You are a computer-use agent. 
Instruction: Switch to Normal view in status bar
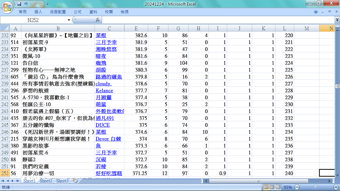[x=266, y=187]
